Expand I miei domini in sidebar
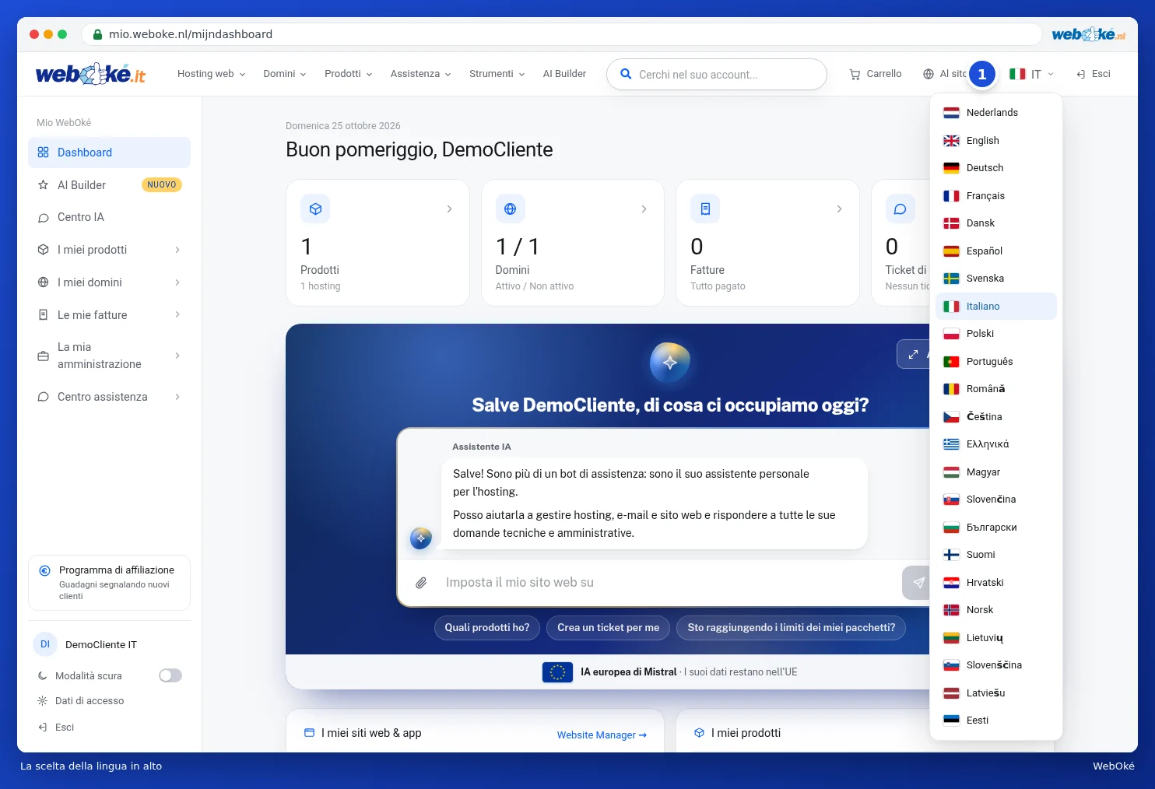 [x=109, y=282]
